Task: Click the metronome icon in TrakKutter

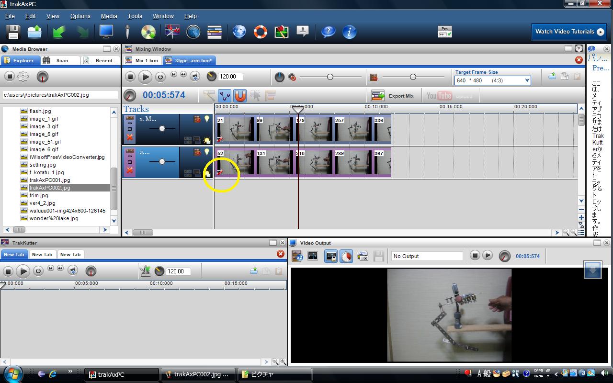Action: coord(145,271)
